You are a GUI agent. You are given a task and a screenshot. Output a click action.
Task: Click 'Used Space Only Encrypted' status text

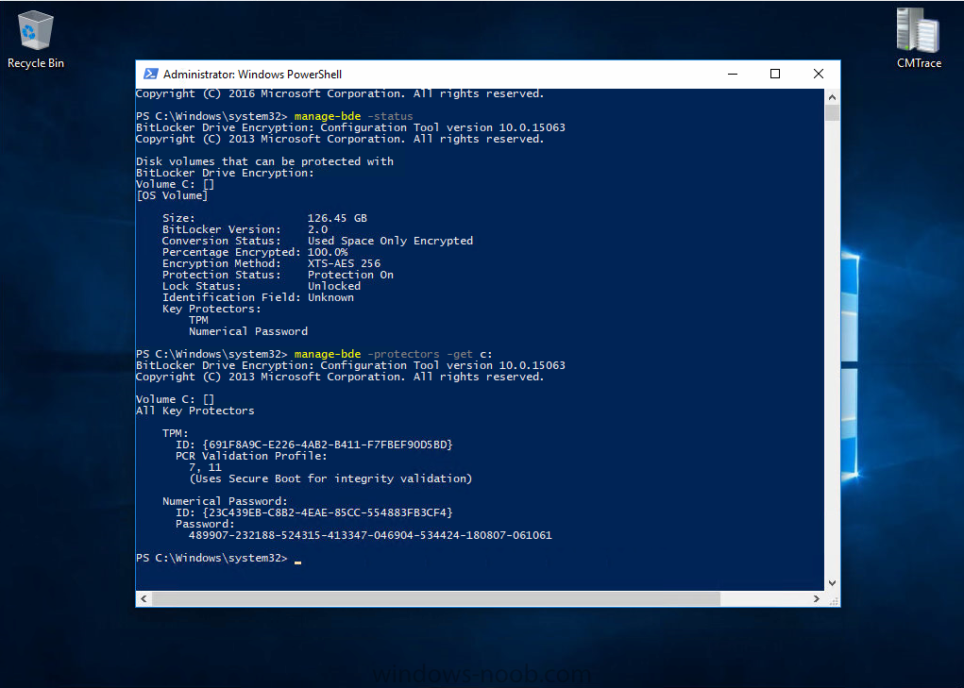(x=390, y=241)
